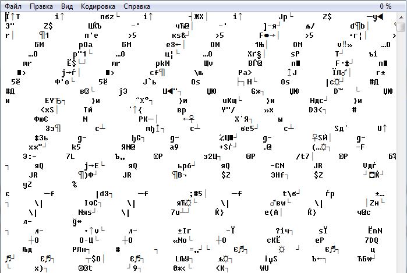Click the text 'ЁnN'
This screenshot has width=407, height=273.
tap(375, 231)
